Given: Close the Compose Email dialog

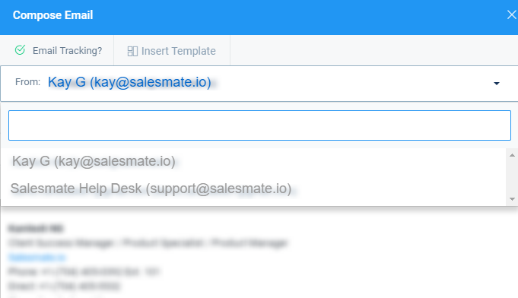Looking at the screenshot, I should (512, 15).
